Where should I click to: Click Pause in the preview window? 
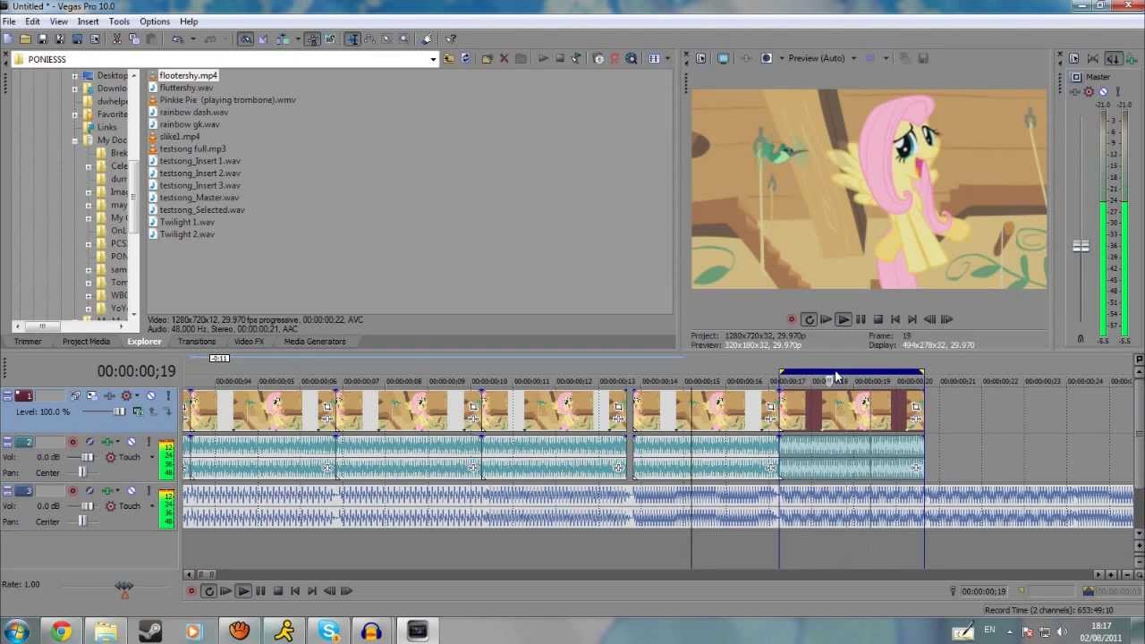(861, 319)
